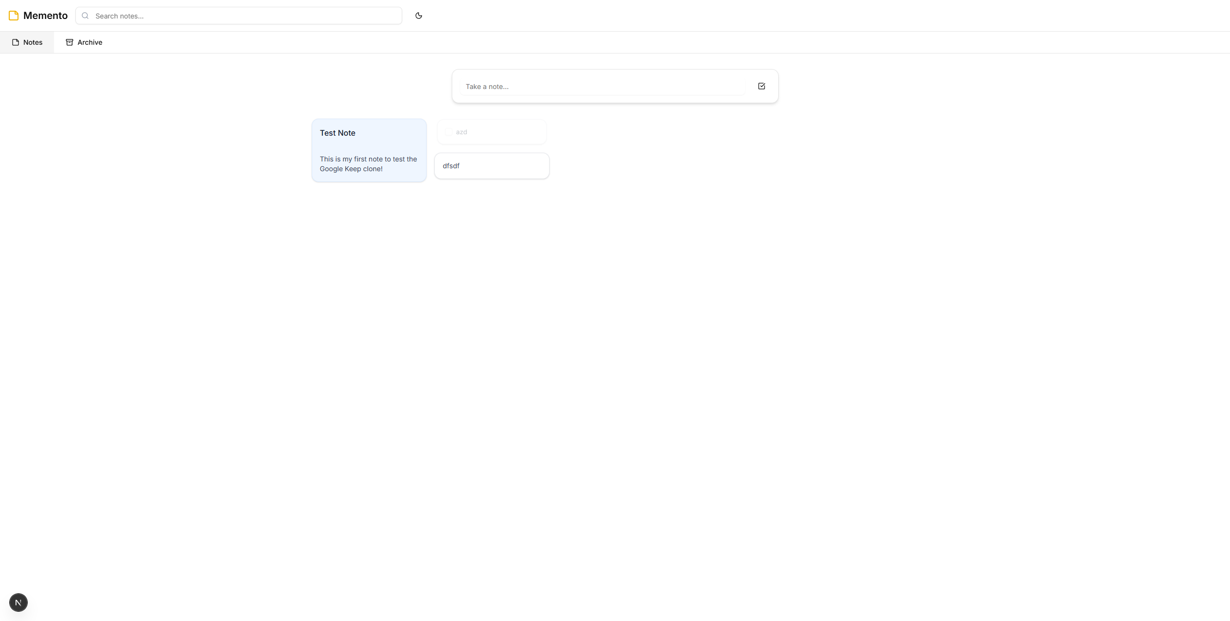Check the azd checklist item checkbox
Viewport: 1230px width, 621px height.
tap(448, 132)
